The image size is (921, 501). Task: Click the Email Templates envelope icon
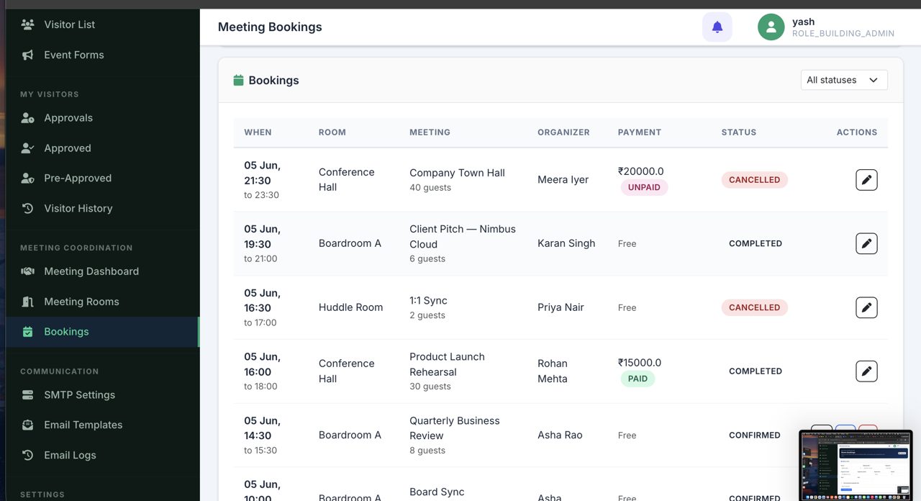pos(27,425)
